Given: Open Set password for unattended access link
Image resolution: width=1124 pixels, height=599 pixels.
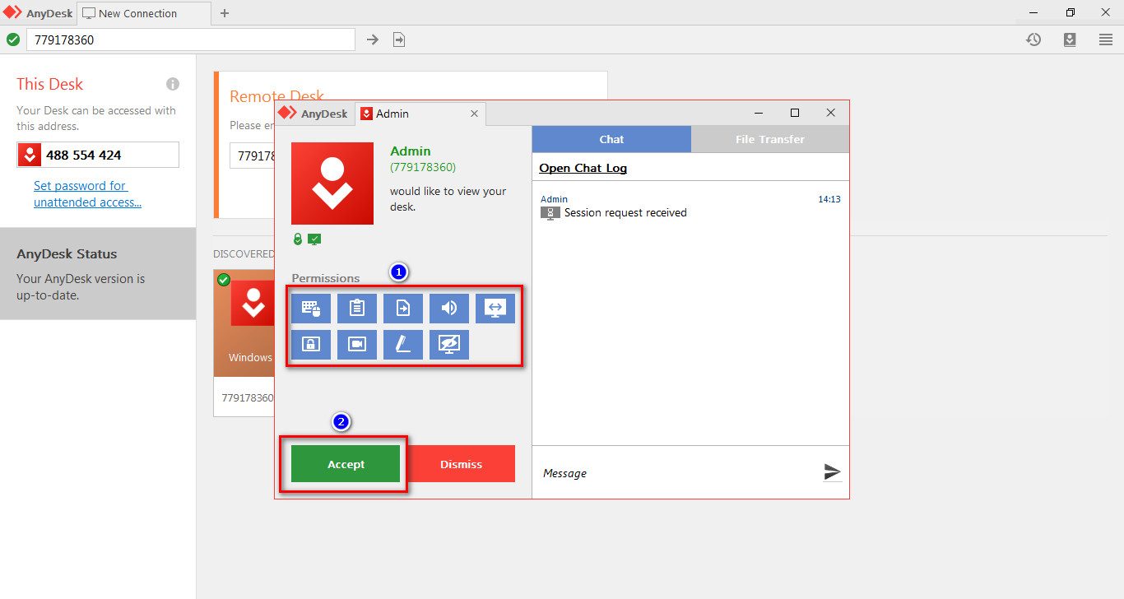Looking at the screenshot, I should point(87,194).
